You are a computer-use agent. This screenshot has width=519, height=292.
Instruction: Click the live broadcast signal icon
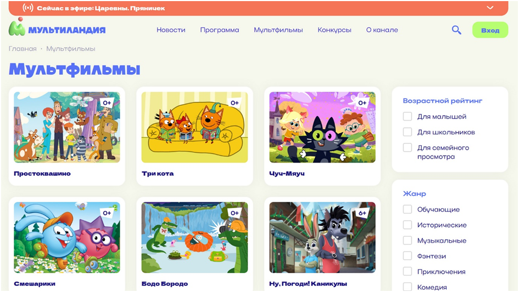(28, 8)
